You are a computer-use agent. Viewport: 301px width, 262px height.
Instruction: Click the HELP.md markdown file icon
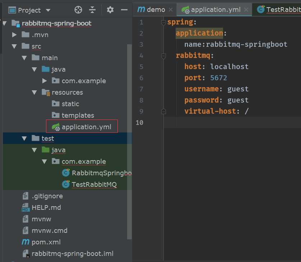coord(26,207)
